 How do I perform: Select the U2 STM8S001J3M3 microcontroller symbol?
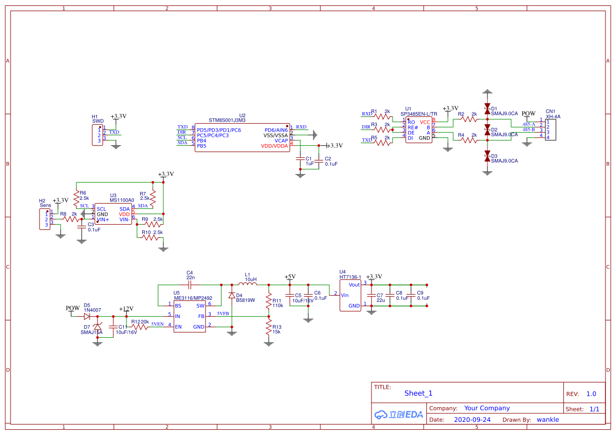tap(242, 138)
